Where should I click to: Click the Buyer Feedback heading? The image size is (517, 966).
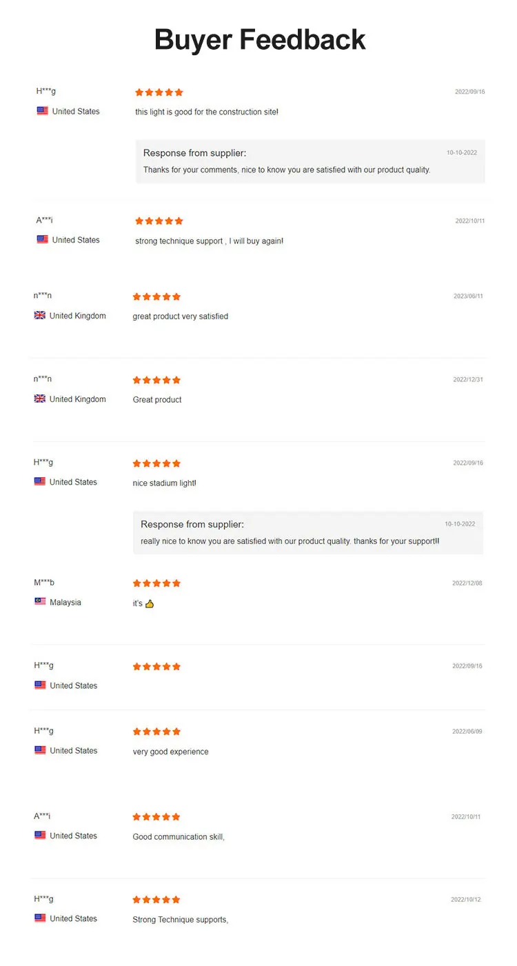click(x=260, y=39)
